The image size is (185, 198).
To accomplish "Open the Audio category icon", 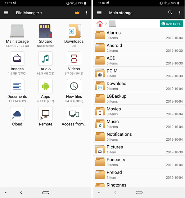I will coord(46,59).
